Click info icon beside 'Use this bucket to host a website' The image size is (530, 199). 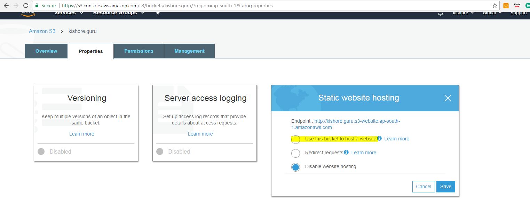click(379, 139)
